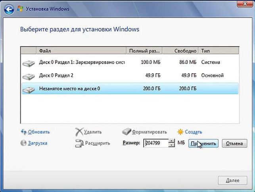Screen dimensions: 255x192
Task: Open the Обновить link
Action: coord(39,132)
